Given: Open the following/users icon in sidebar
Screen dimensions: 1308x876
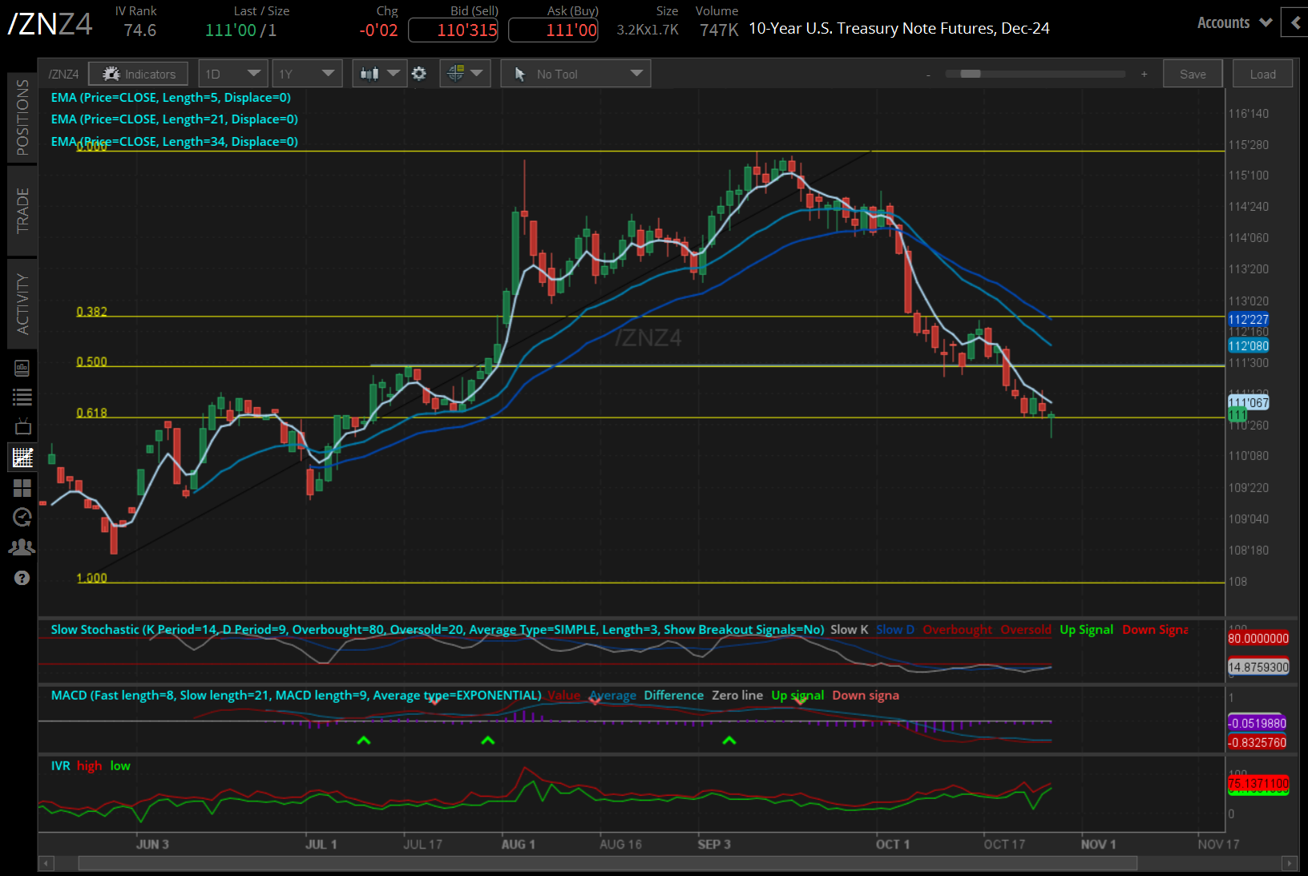Looking at the screenshot, I should 22,547.
